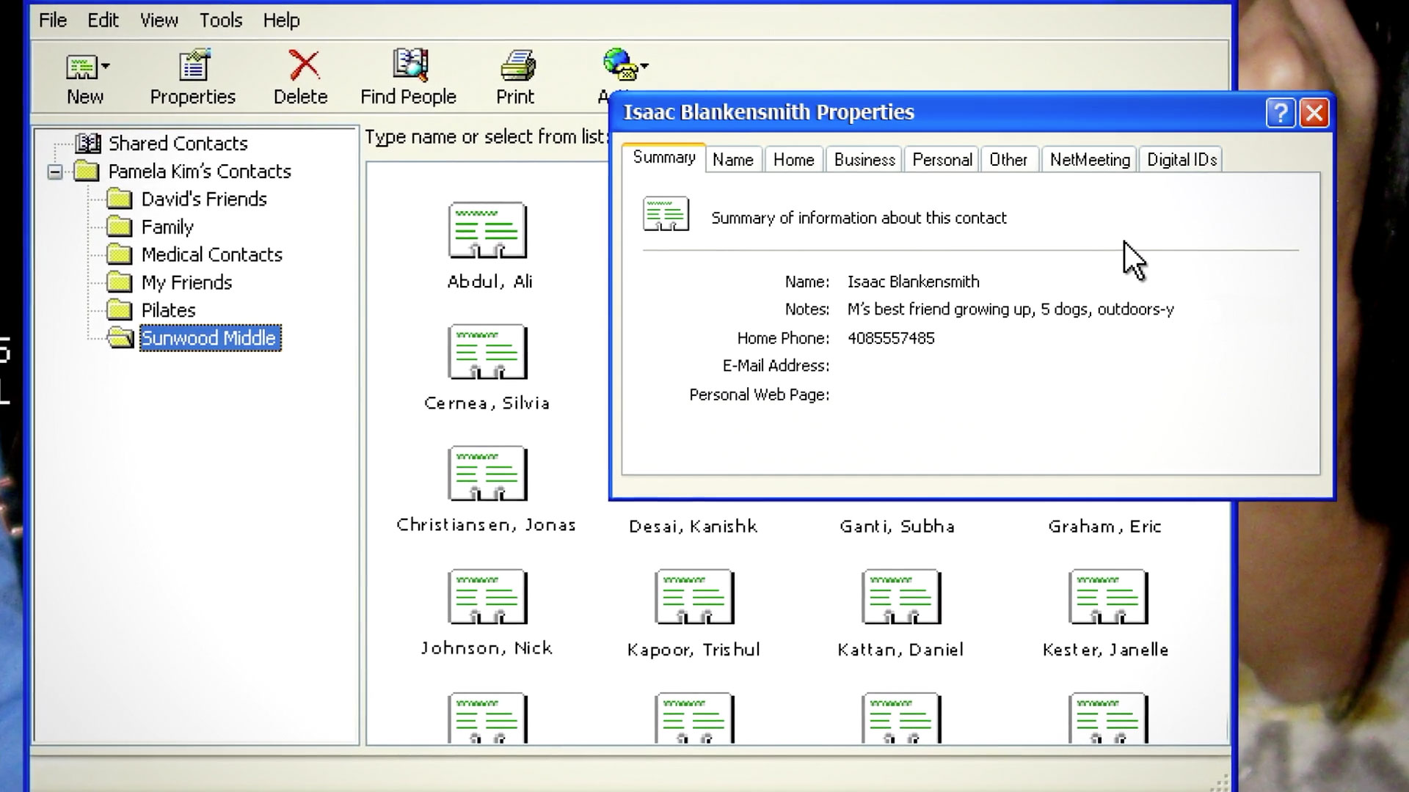Viewport: 1409px width, 792px height.
Task: Switch to the Home tab
Action: 793,160
